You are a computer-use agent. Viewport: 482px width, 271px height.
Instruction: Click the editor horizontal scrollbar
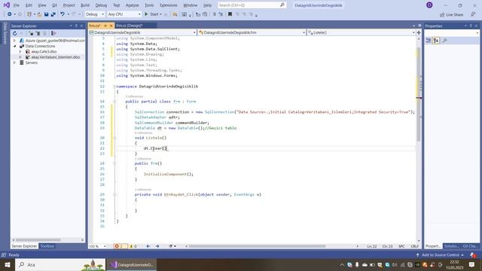coord(257,246)
